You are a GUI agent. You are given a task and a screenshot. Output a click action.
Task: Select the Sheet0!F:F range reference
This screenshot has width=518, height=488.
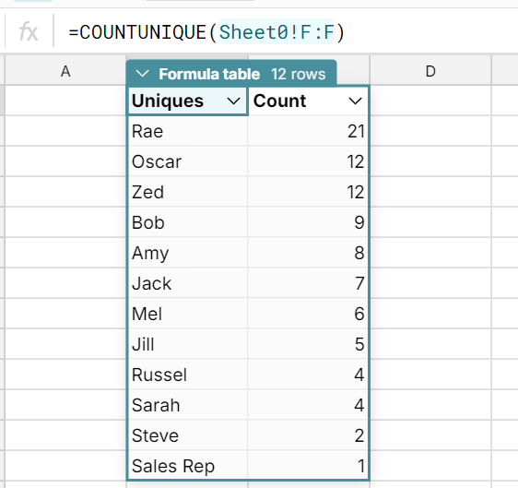(x=277, y=32)
